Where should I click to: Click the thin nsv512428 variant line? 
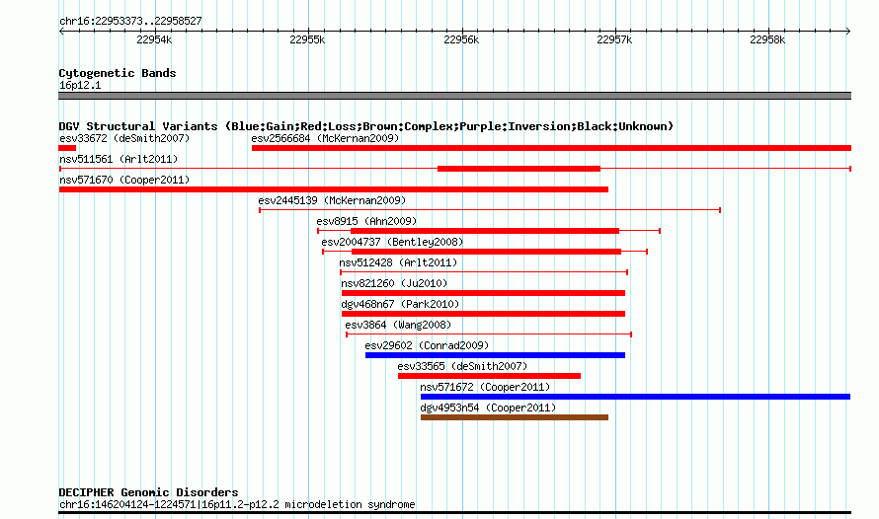point(484,272)
